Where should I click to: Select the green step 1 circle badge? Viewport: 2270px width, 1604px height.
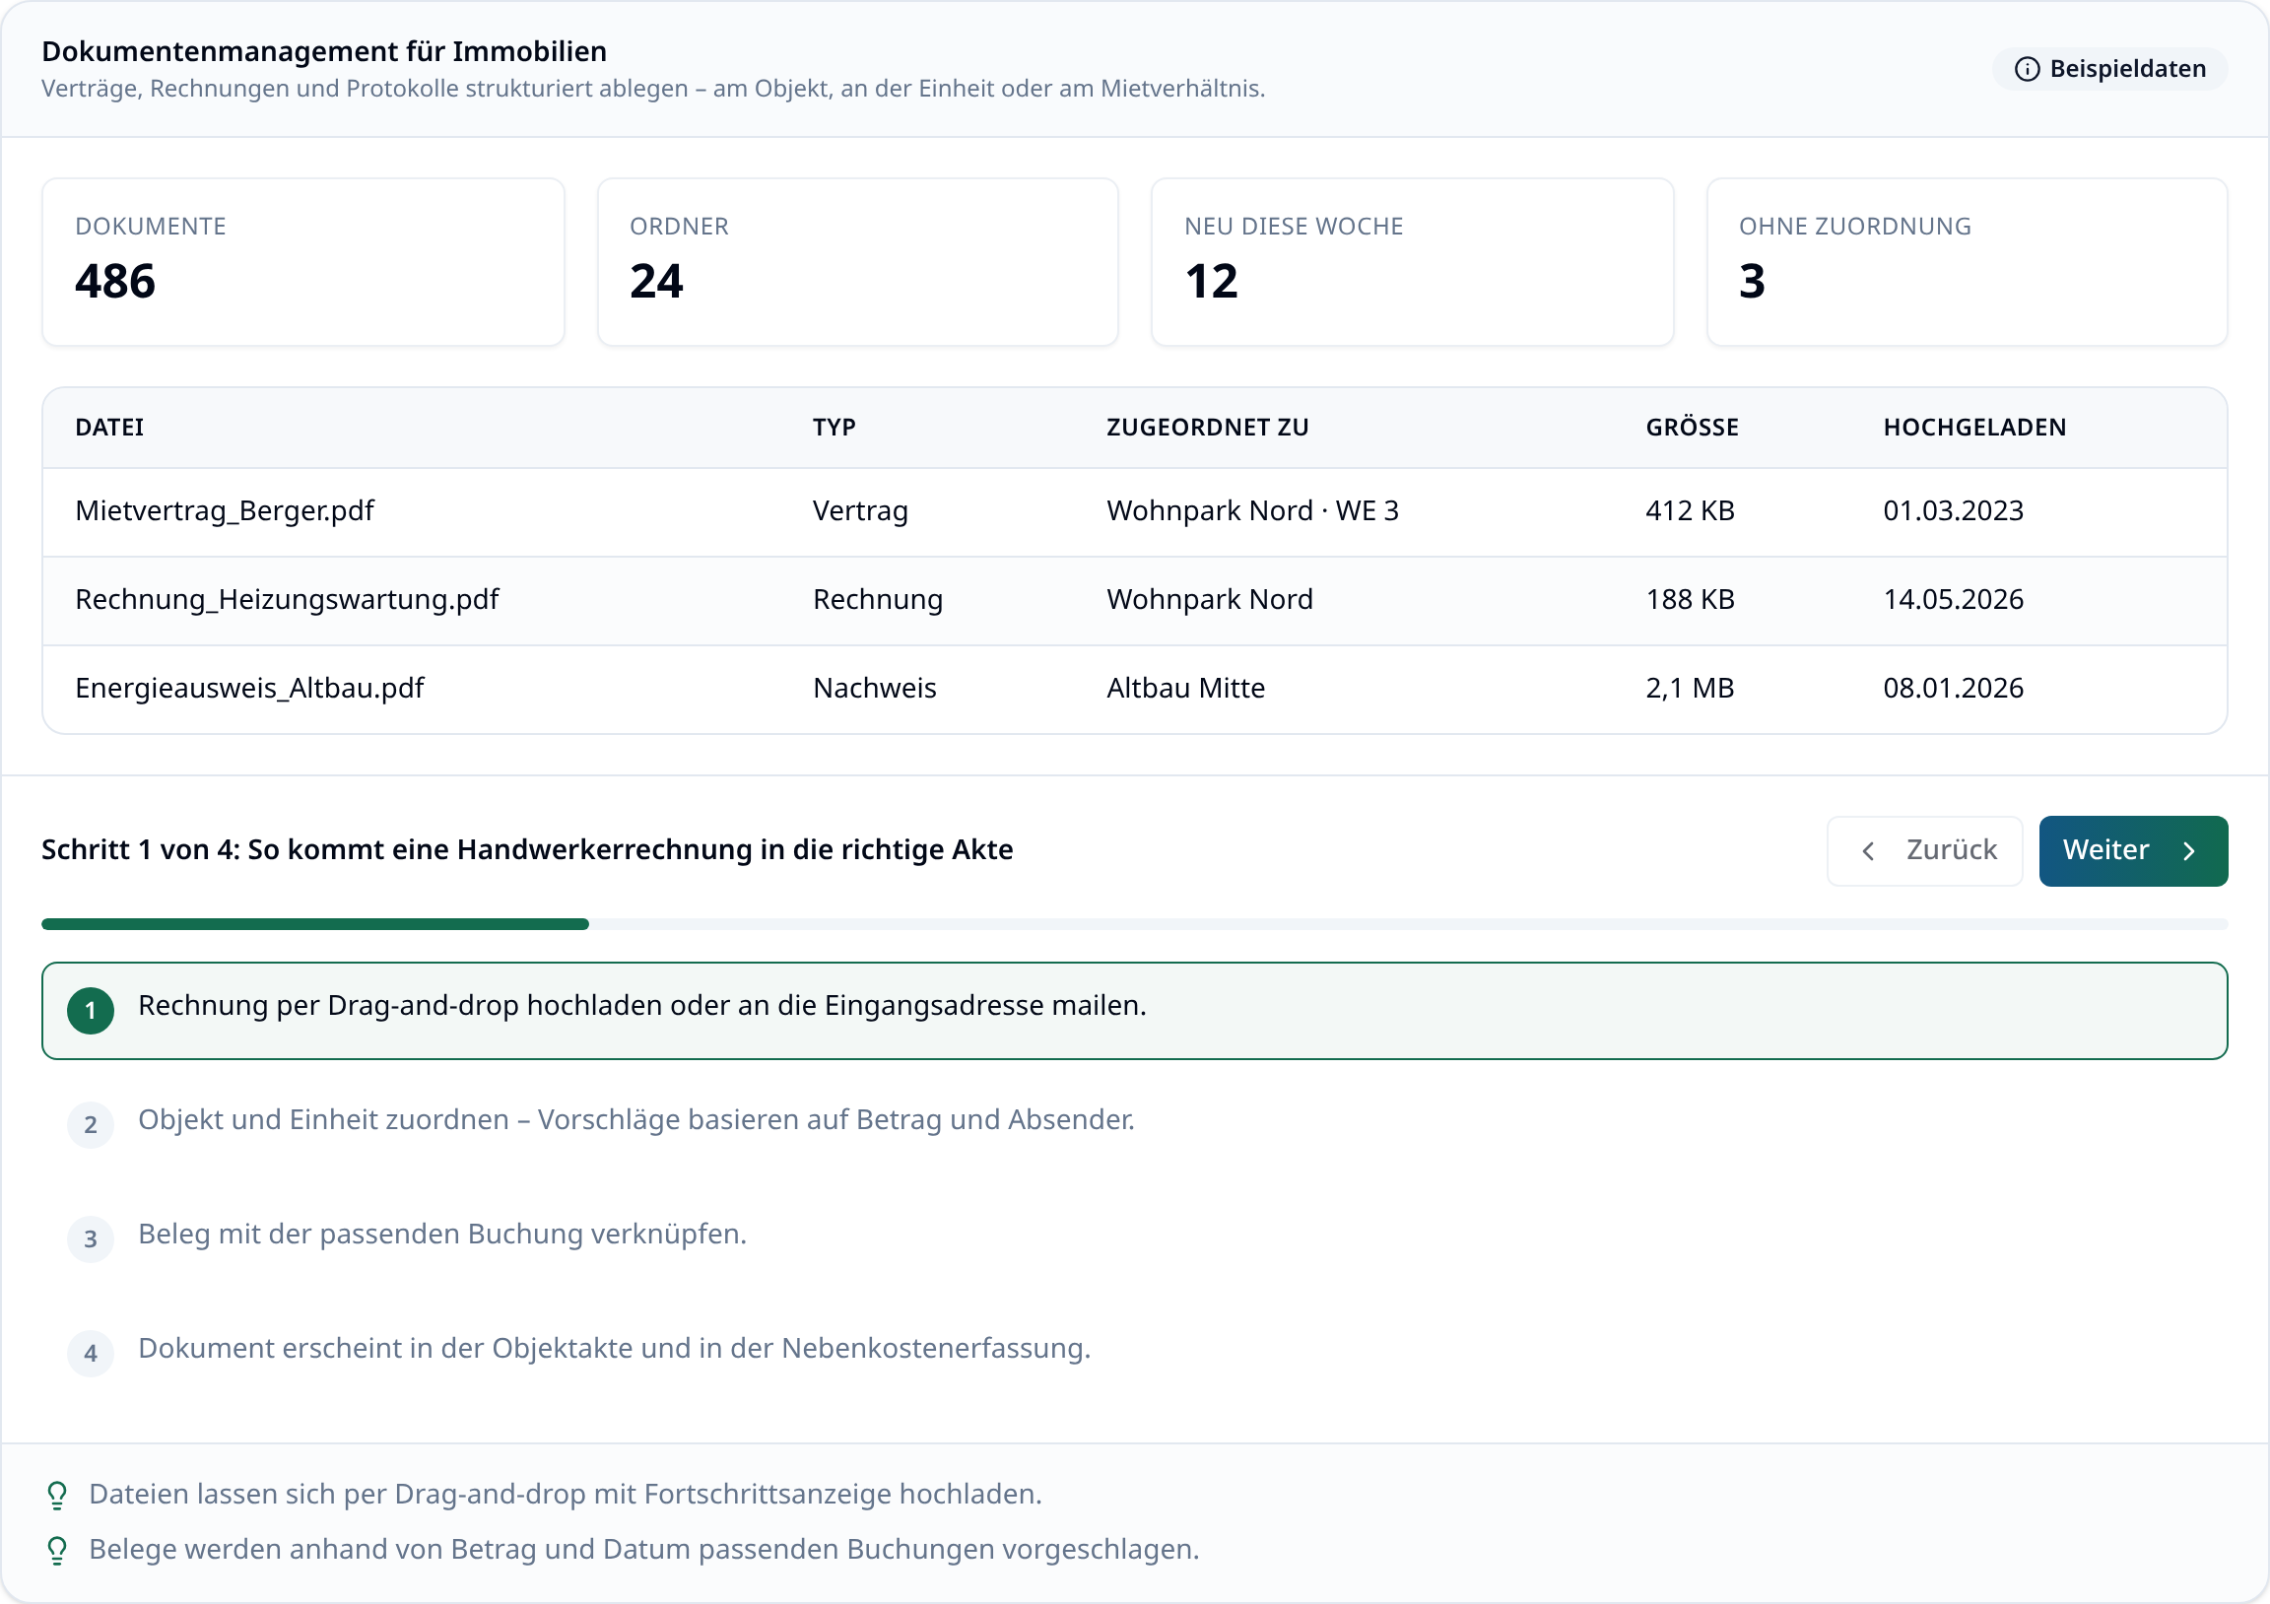tap(91, 1011)
